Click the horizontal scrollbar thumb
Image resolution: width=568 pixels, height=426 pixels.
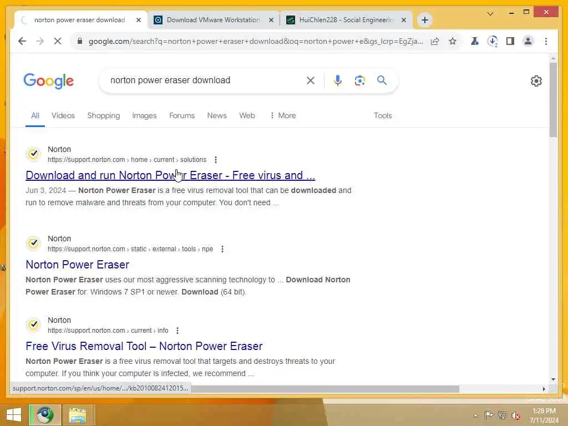(325, 389)
